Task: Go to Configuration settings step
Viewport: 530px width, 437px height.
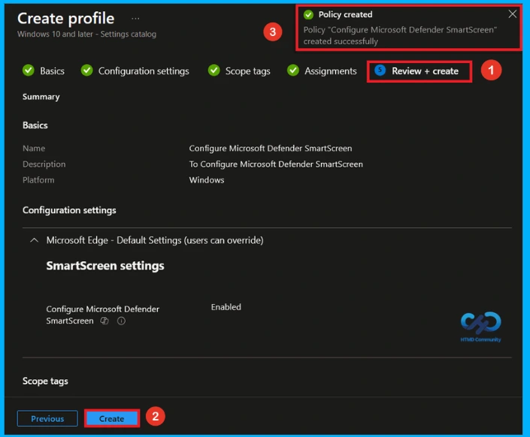Action: (144, 71)
